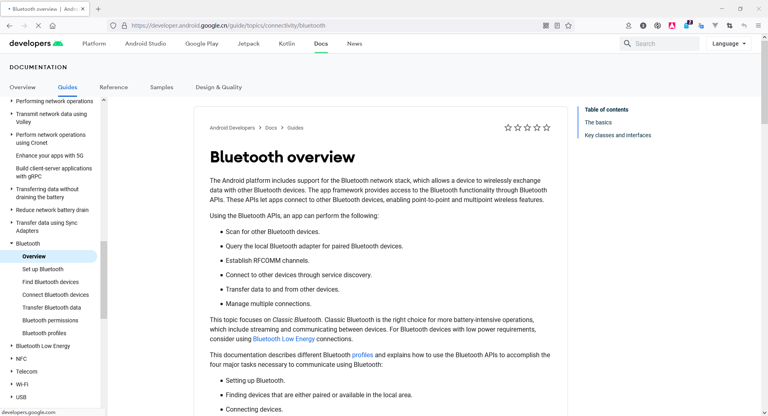This screenshot has height=416, width=768.
Task: Switch to the Design & Quality tab
Action: pyautogui.click(x=219, y=87)
